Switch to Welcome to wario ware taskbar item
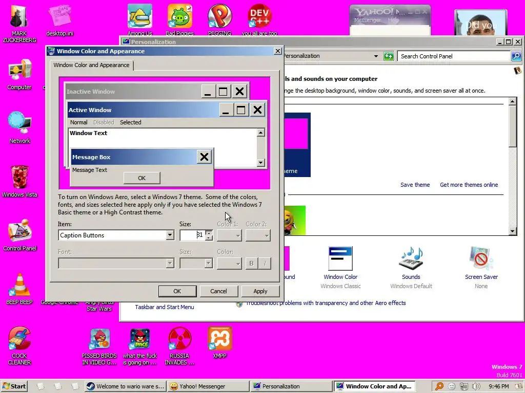 pyautogui.click(x=125, y=386)
